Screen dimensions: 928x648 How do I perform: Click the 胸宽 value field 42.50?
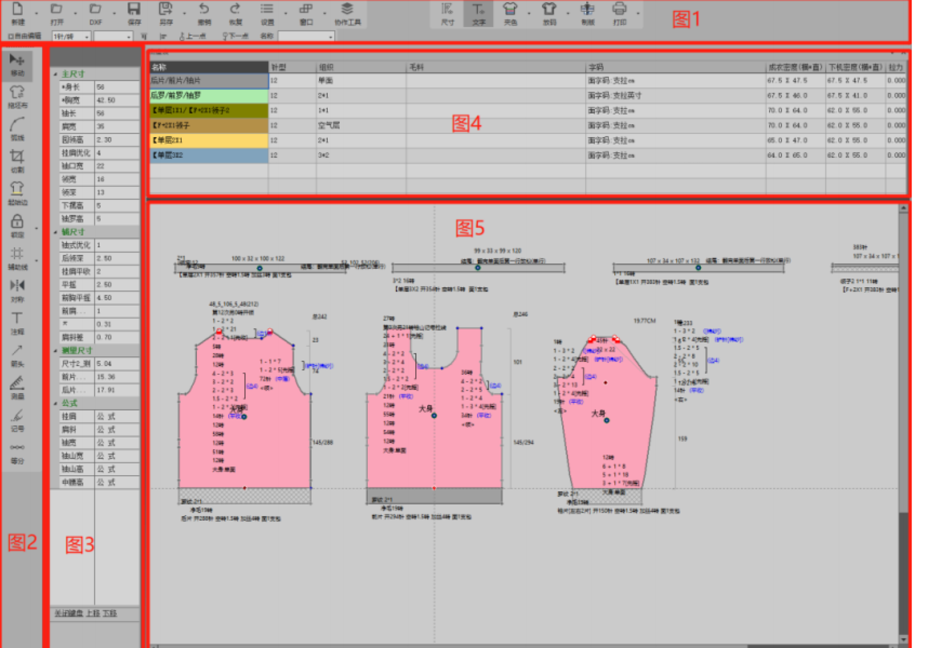tap(116, 100)
